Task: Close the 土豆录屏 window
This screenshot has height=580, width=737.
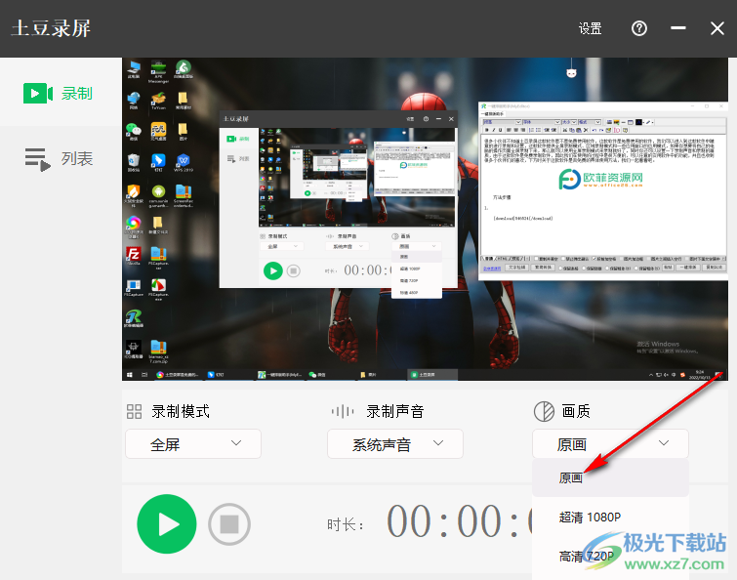Action: pyautogui.click(x=717, y=28)
